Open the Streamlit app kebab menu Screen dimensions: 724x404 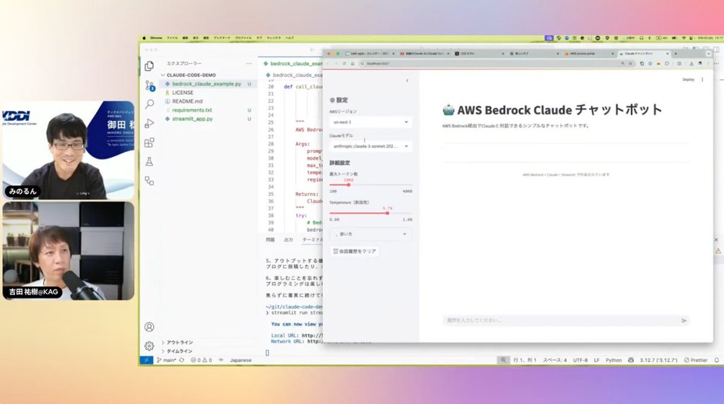[702, 80]
